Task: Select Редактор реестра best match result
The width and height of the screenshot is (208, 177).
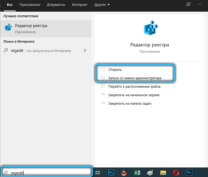Action: [46, 29]
